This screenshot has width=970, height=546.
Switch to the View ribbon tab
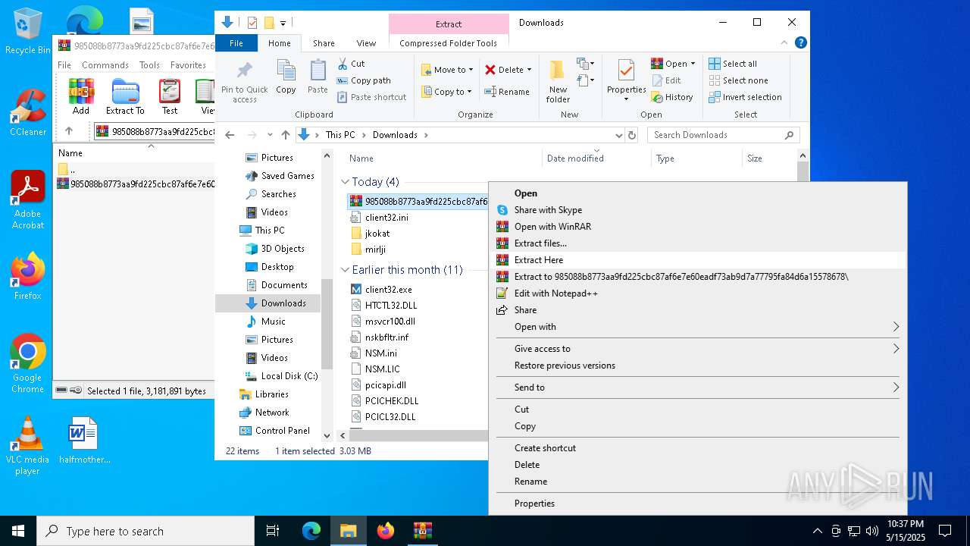coord(366,43)
